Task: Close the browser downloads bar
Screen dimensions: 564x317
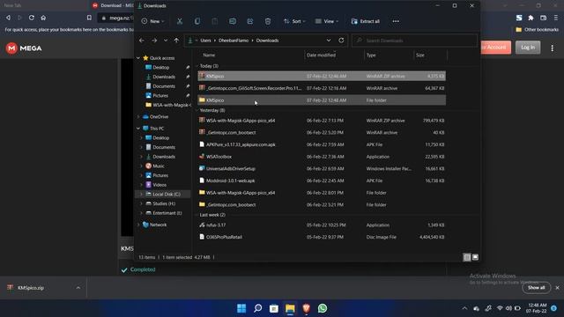Action: [x=557, y=288]
